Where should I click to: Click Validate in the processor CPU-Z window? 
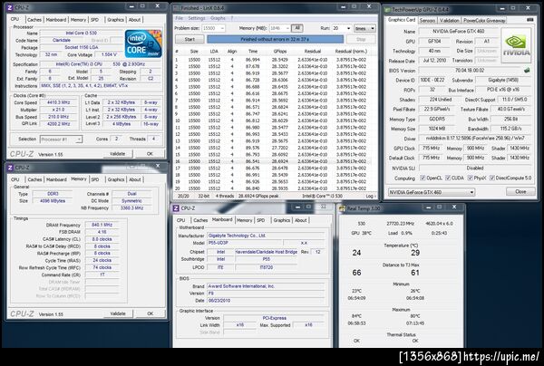(117, 153)
